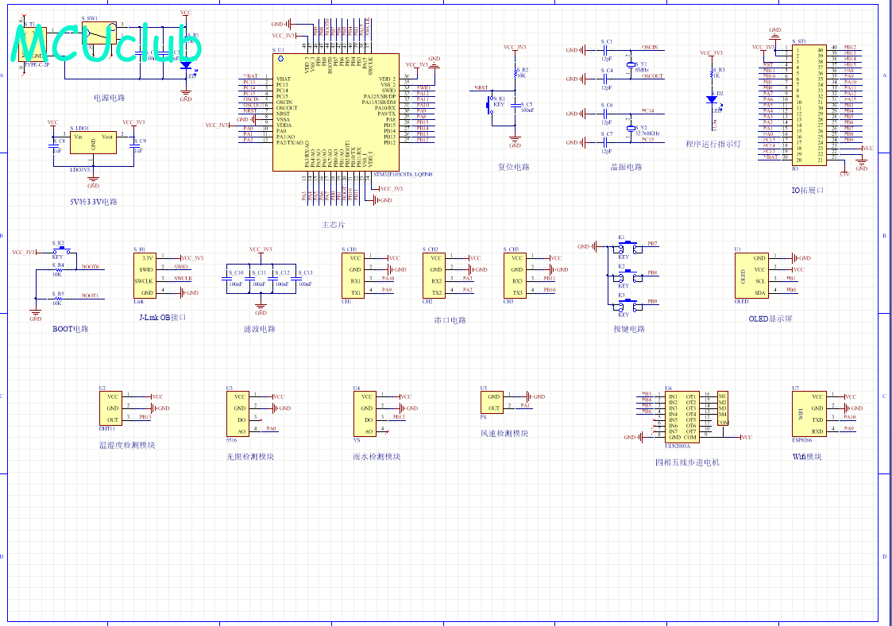Click the J-Link S_H1 header block
Screen dimensions: 892x626
[x=146, y=275]
